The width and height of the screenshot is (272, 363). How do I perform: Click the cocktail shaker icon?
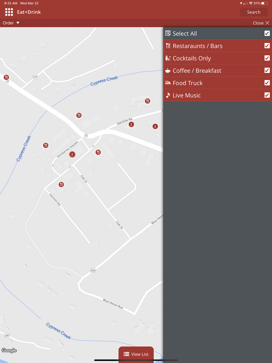[168, 58]
